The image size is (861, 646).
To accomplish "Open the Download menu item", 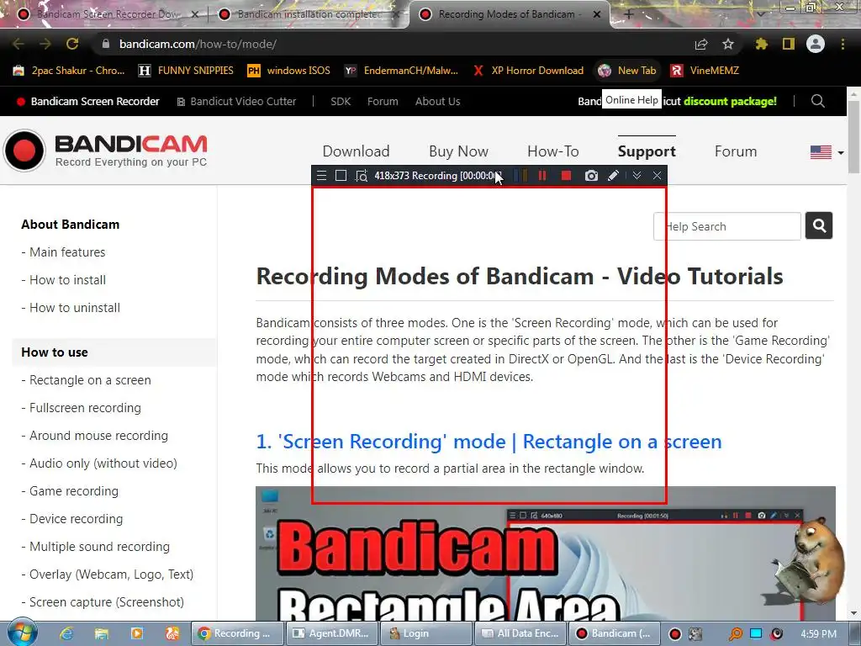I will pos(356,151).
